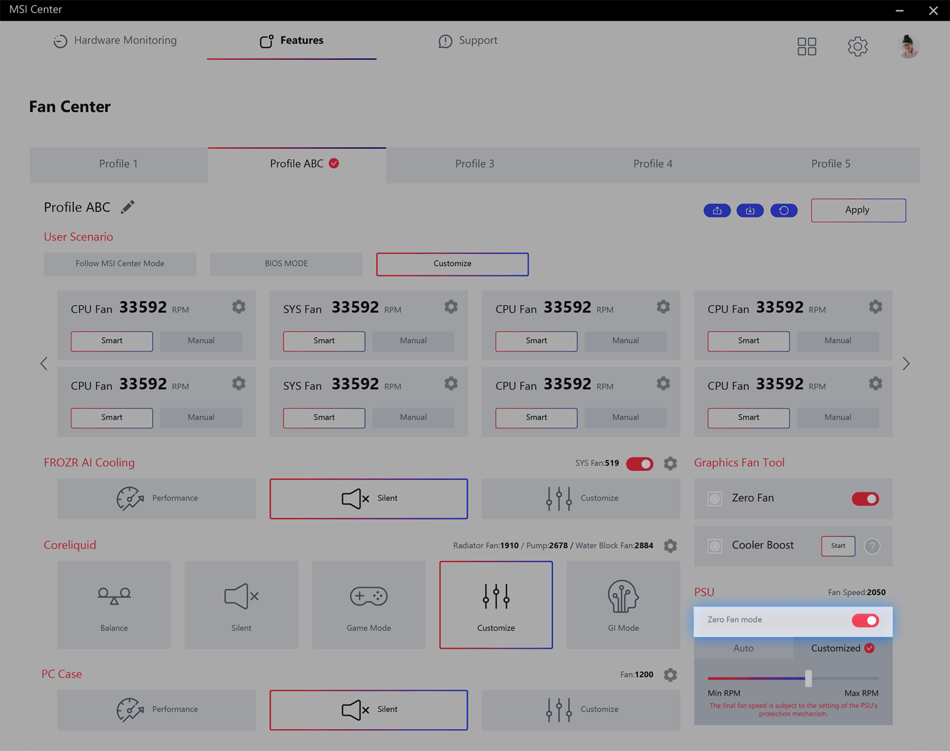Click the export profile upload icon
This screenshot has width=950, height=751.
pyautogui.click(x=717, y=210)
